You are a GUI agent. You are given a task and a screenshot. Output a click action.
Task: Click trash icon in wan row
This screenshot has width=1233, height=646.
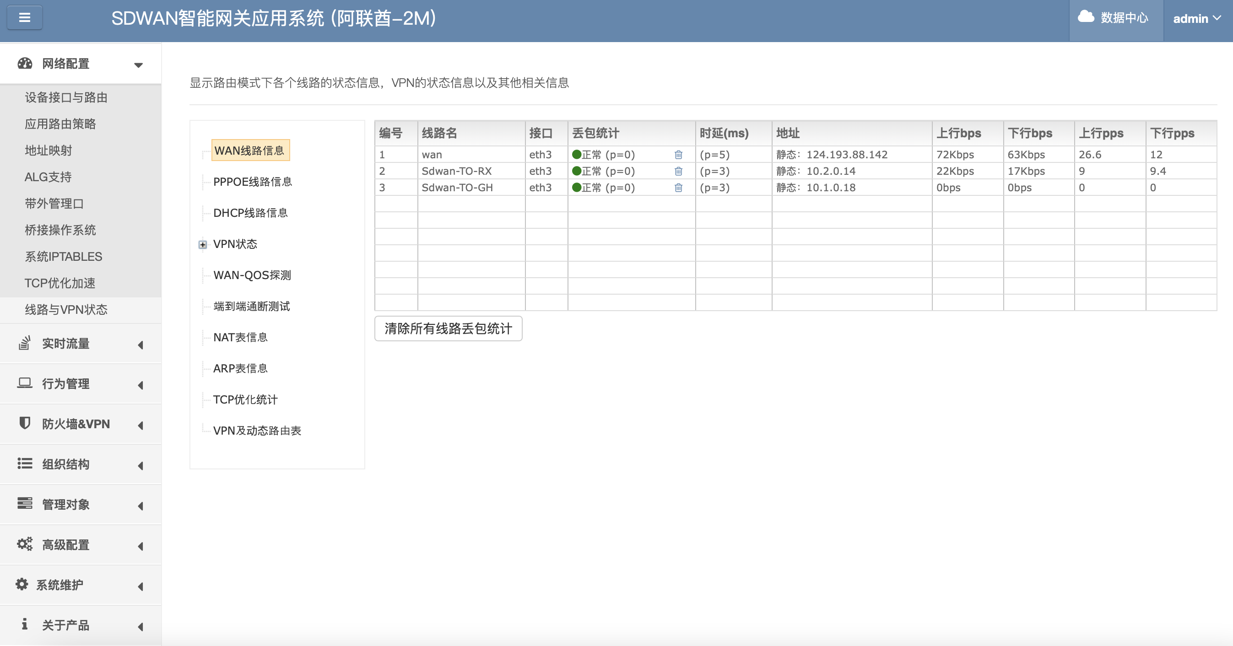(678, 155)
